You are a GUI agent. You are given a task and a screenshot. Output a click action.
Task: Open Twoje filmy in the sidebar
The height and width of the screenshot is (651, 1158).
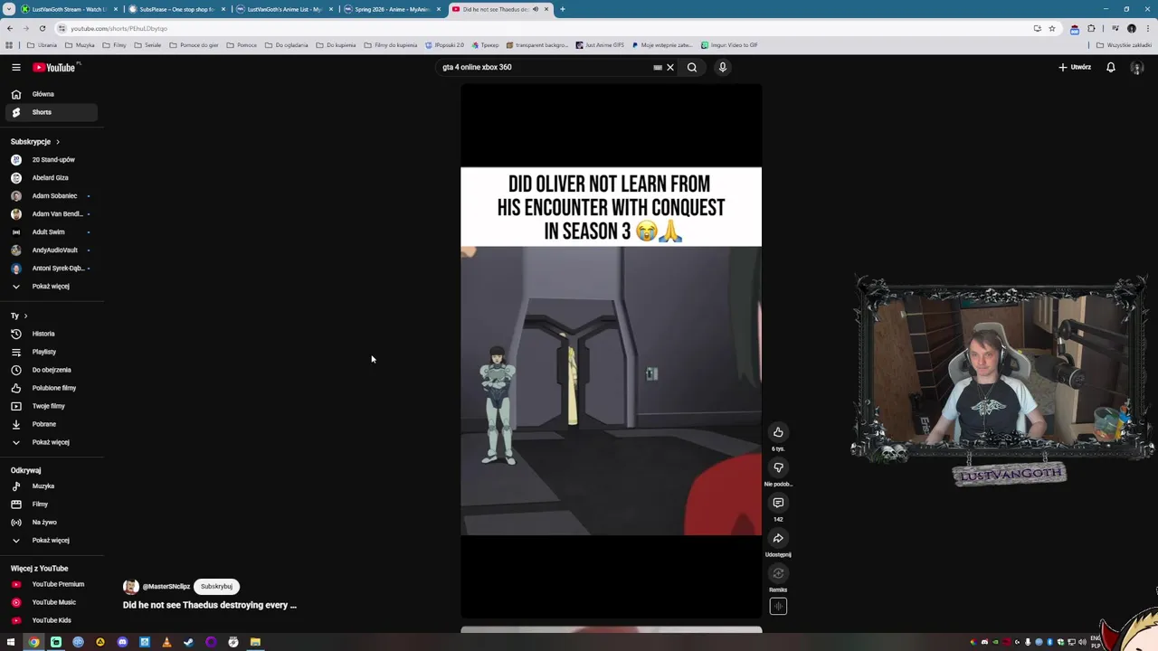coord(51,406)
